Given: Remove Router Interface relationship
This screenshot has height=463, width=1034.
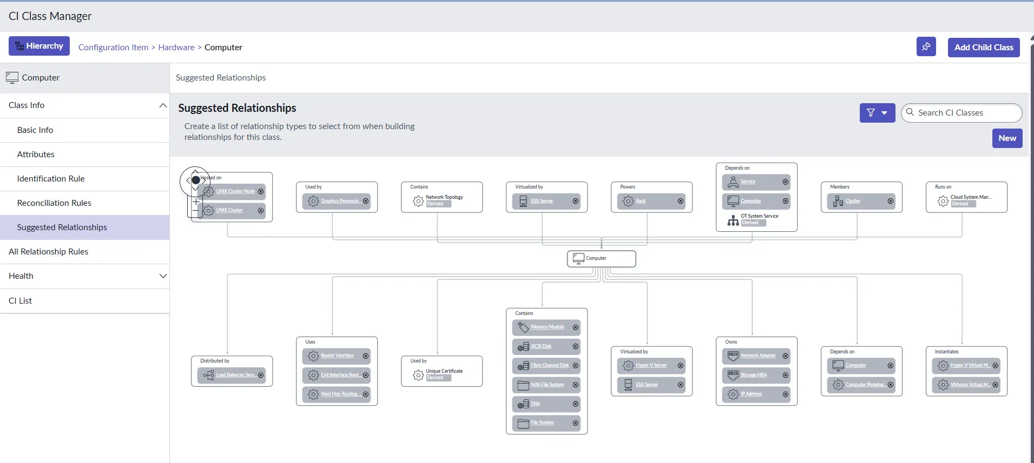Looking at the screenshot, I should point(366,356).
